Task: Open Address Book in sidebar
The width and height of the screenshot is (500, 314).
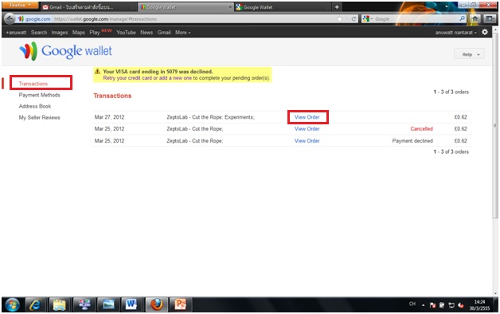Action: click(35, 106)
